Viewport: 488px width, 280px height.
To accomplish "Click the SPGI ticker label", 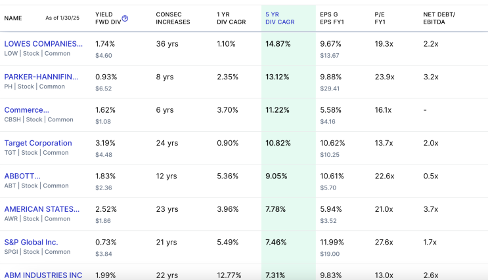I will coord(11,252).
